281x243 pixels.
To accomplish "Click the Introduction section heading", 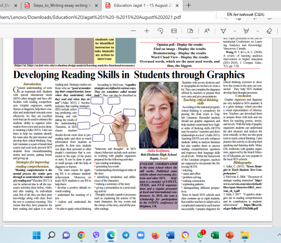I will pos(33,84).
